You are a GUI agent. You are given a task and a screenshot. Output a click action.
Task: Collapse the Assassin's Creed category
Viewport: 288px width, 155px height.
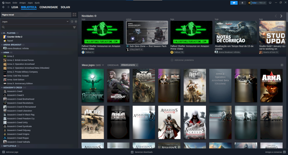click(x=2, y=87)
